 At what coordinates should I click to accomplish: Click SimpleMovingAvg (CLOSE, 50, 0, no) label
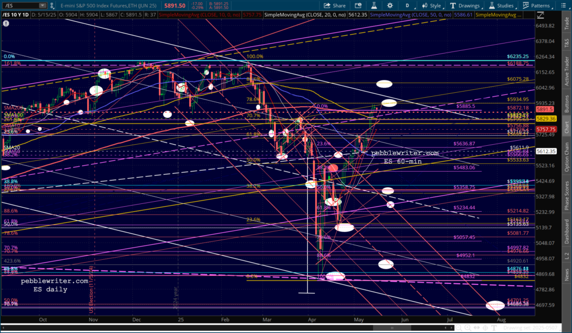tap(411, 15)
